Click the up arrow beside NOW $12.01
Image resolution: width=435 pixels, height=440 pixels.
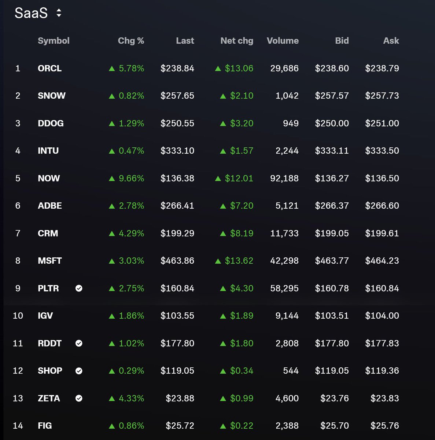pos(218,179)
